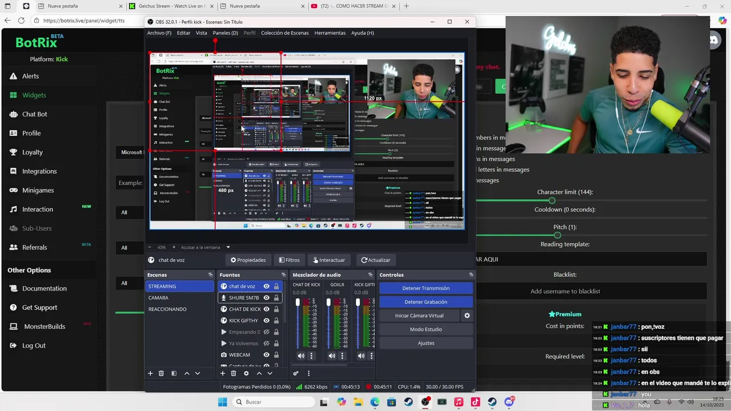Remove selected source with trash icon
This screenshot has height=411, width=731.
point(234,373)
